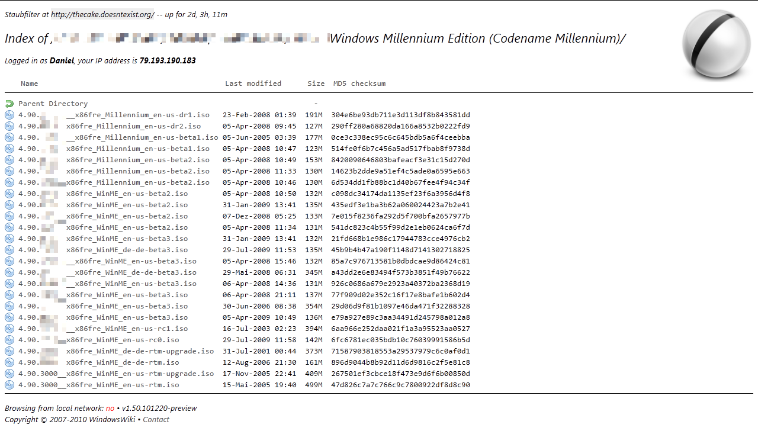Screen dimensions: 758x434
Task: Open the 4.90.3000 WinME_en-us-rtm.iso file link
Action: (98, 385)
